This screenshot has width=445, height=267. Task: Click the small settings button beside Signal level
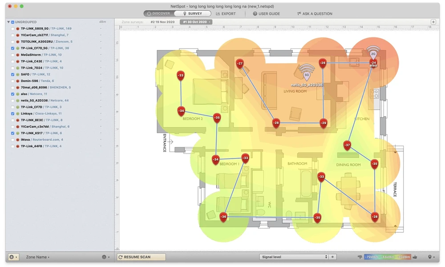coord(333,257)
